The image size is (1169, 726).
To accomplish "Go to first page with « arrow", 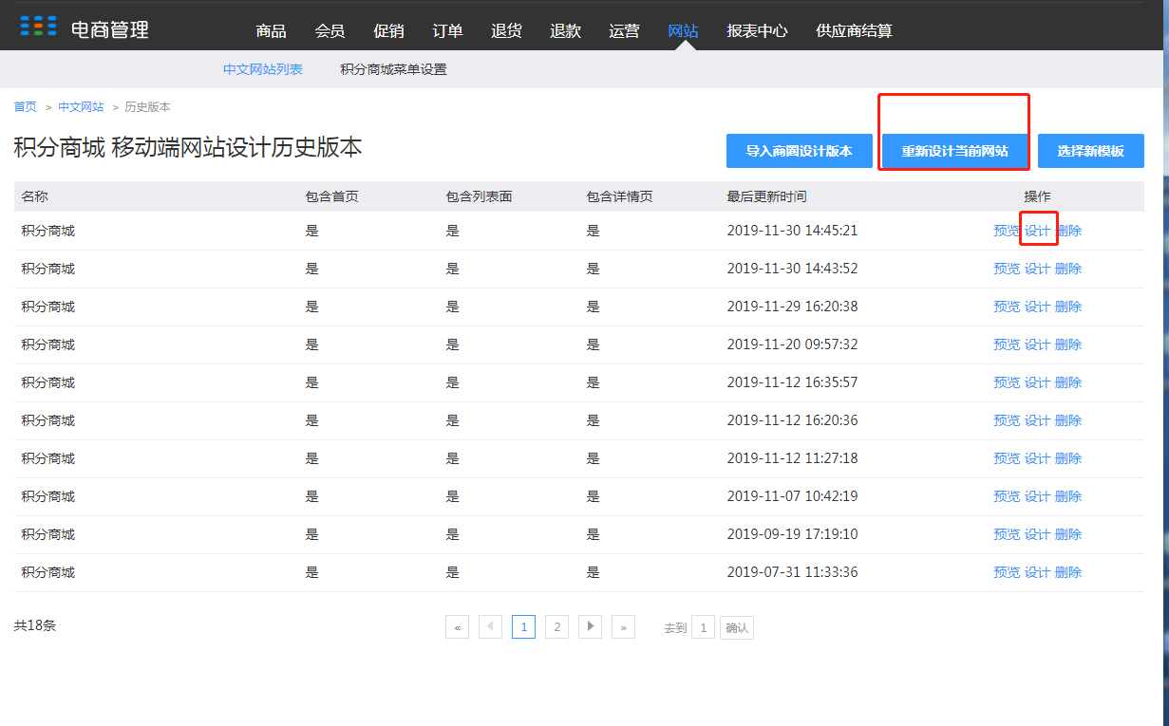I will tap(458, 627).
